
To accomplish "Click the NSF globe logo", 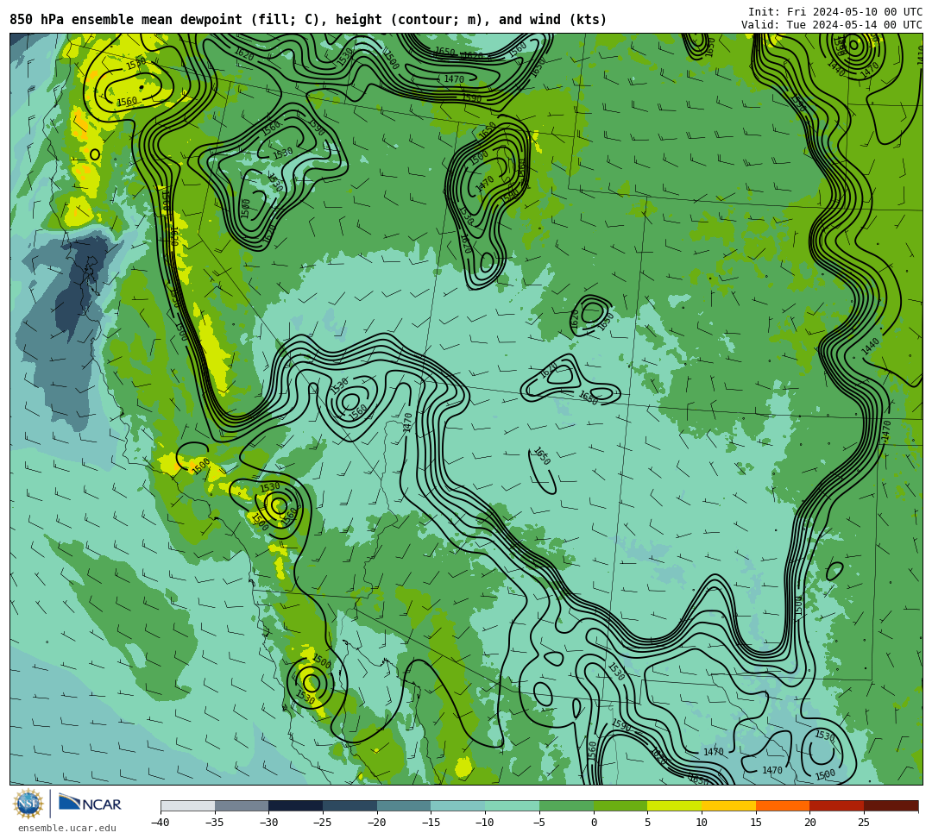I will coord(28,804).
